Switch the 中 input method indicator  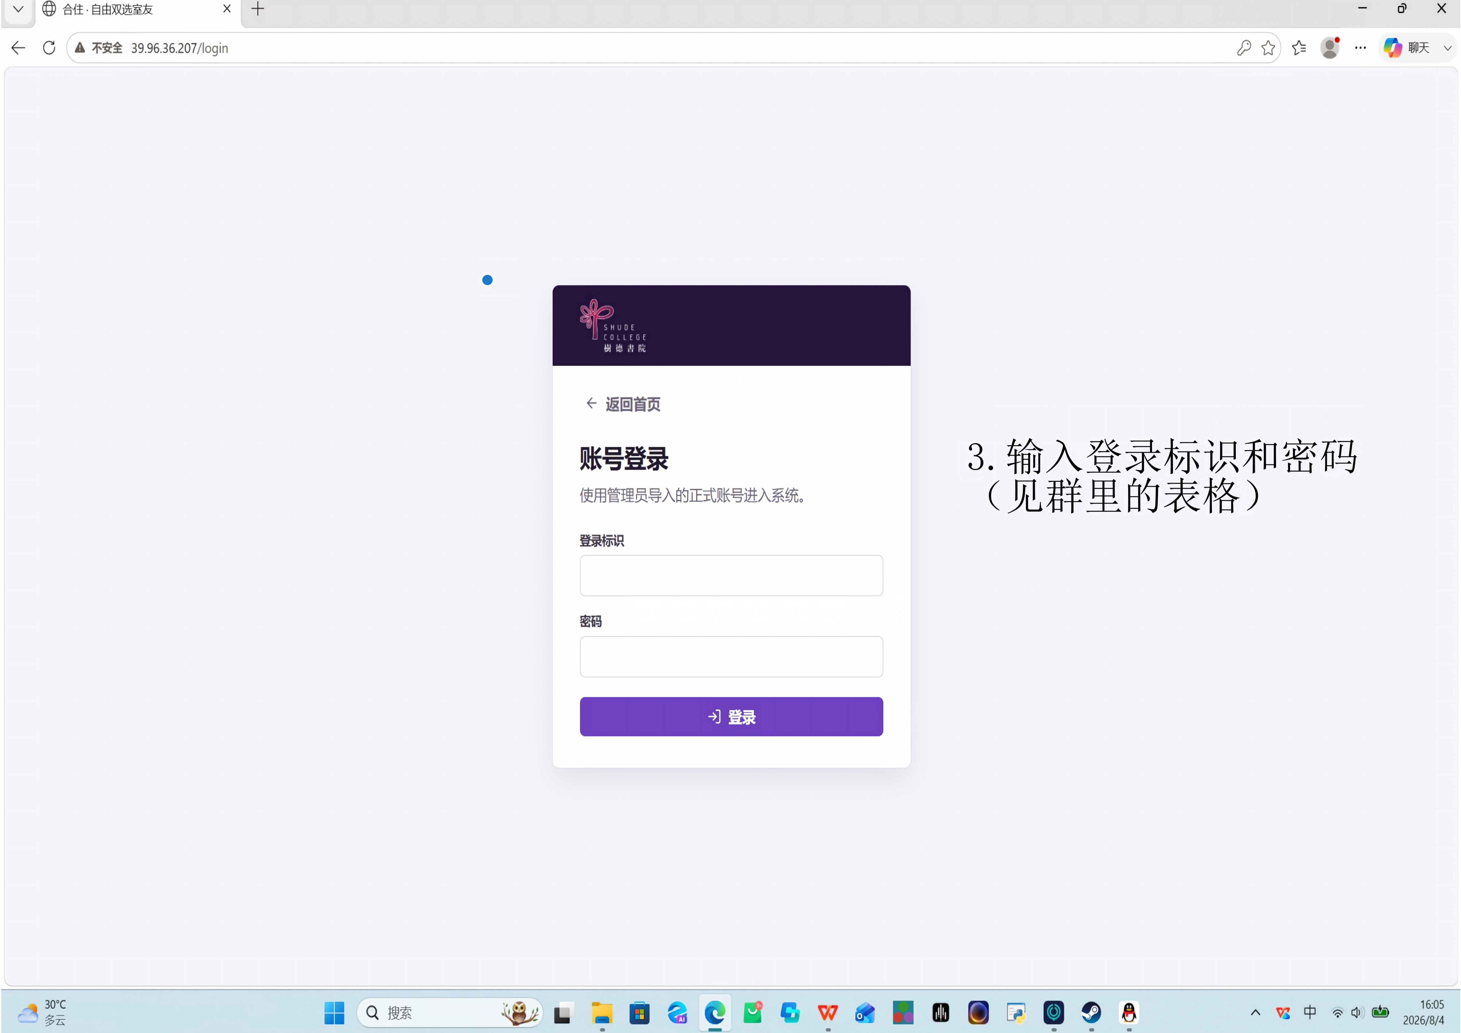(x=1309, y=1012)
